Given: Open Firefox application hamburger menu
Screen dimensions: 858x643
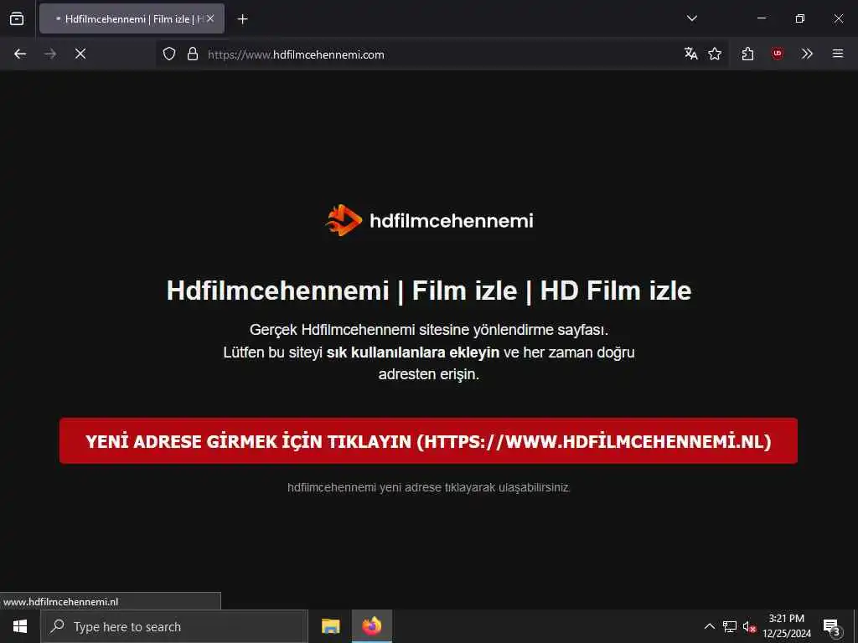Looking at the screenshot, I should pyautogui.click(x=837, y=54).
